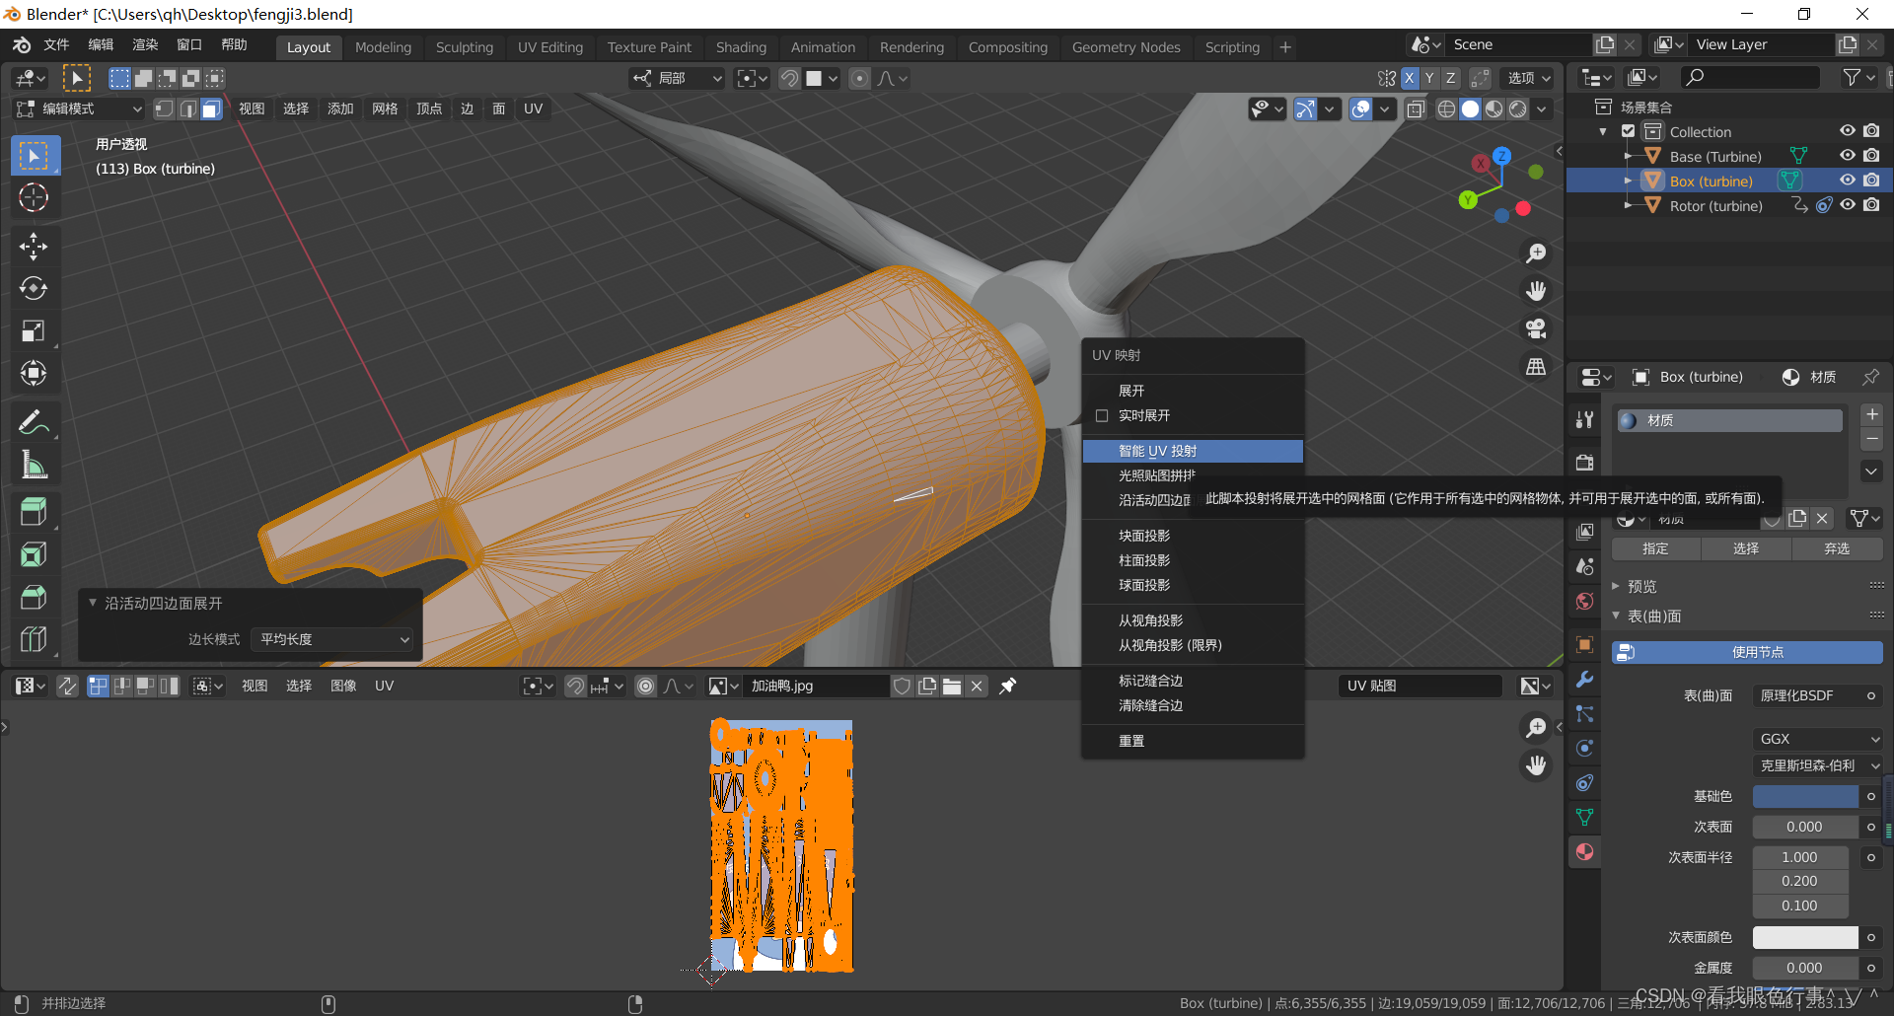Switch orthographic/perspective grid icon in viewport

click(1536, 366)
